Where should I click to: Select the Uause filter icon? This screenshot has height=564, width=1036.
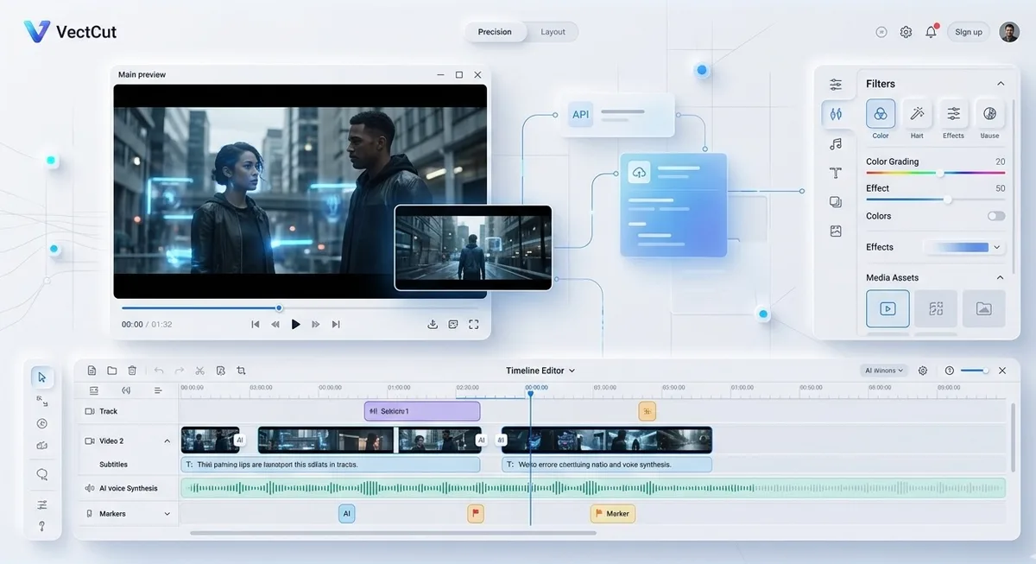tap(989, 114)
